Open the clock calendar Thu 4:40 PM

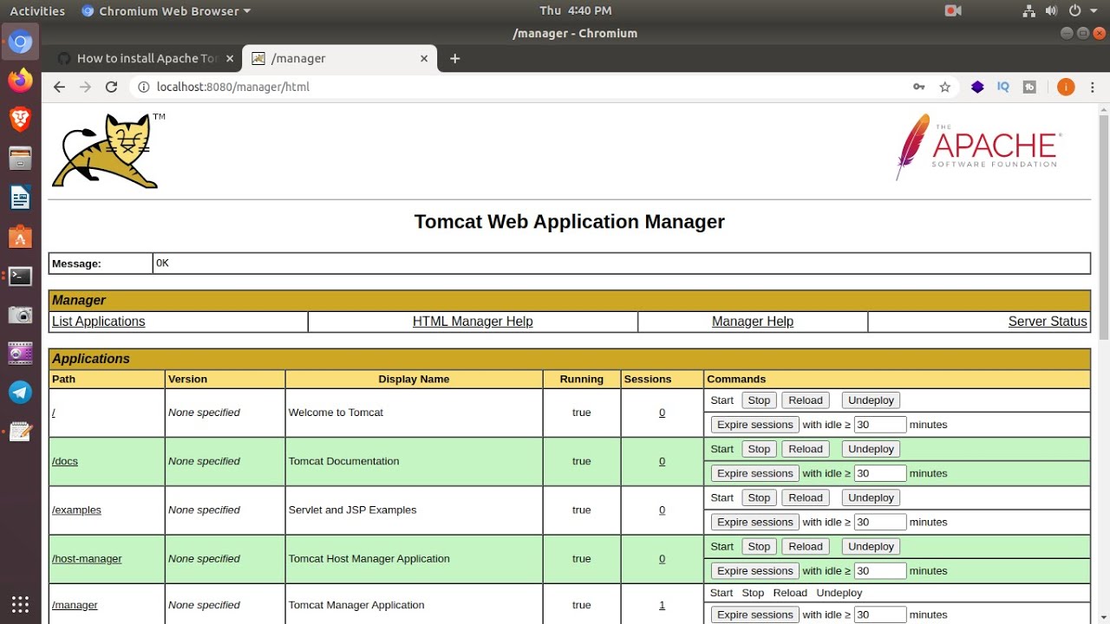click(x=575, y=10)
